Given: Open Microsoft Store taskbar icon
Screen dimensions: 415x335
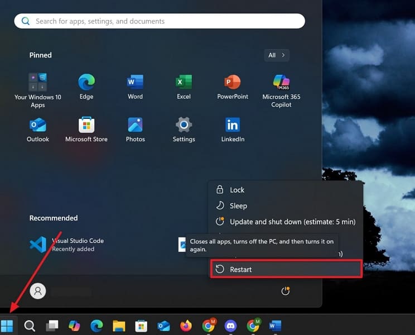Looking at the screenshot, I should click(x=141, y=326).
